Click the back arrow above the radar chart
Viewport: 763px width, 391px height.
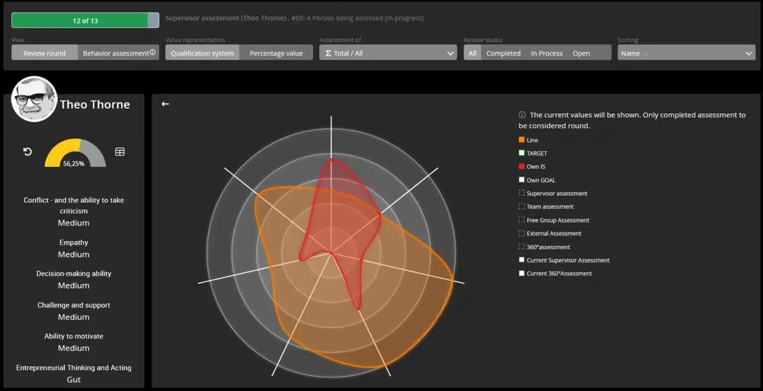[x=165, y=104]
